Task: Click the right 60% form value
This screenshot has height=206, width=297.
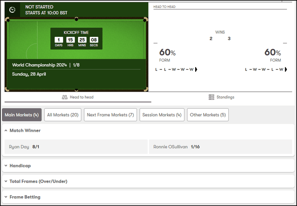Action: click(273, 52)
